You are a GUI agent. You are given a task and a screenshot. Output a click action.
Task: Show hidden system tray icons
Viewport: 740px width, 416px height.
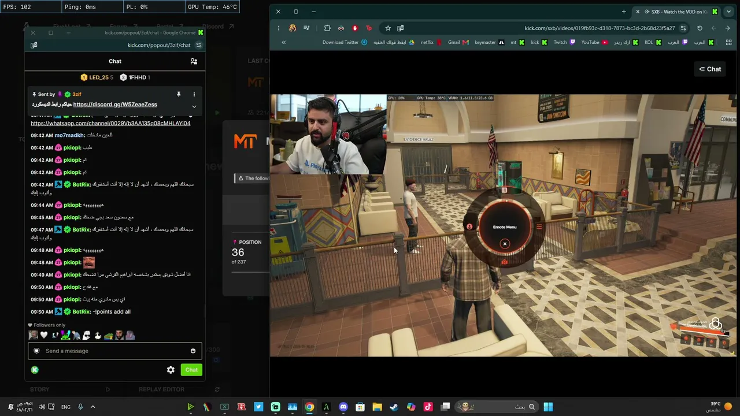point(92,407)
